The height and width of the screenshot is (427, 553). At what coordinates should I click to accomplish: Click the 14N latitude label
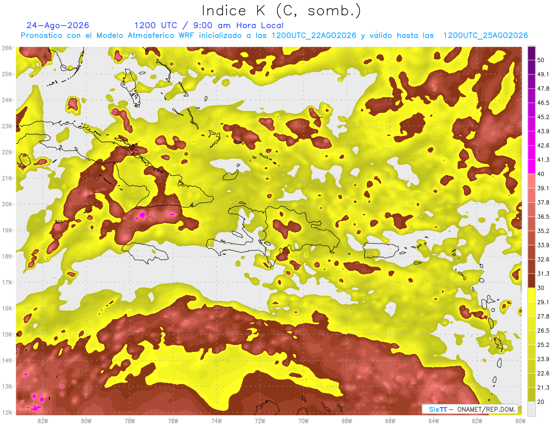click(x=7, y=360)
